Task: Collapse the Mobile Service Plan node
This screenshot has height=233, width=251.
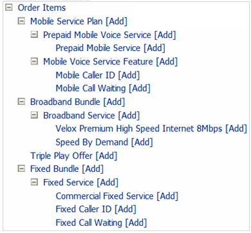Action: [x=21, y=21]
